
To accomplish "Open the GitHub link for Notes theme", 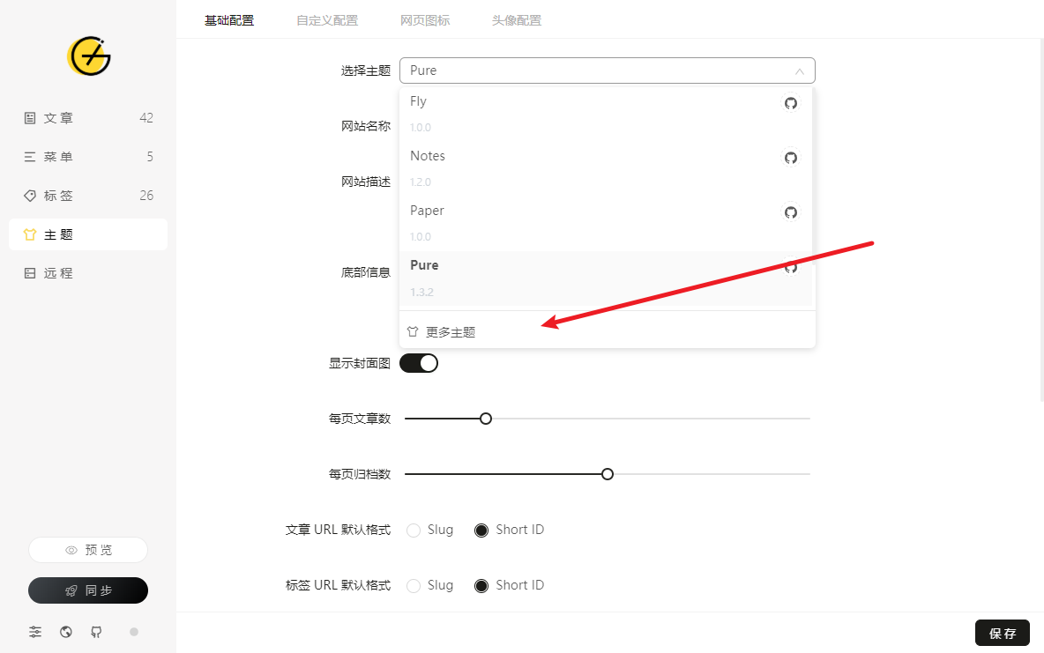I will click(791, 158).
